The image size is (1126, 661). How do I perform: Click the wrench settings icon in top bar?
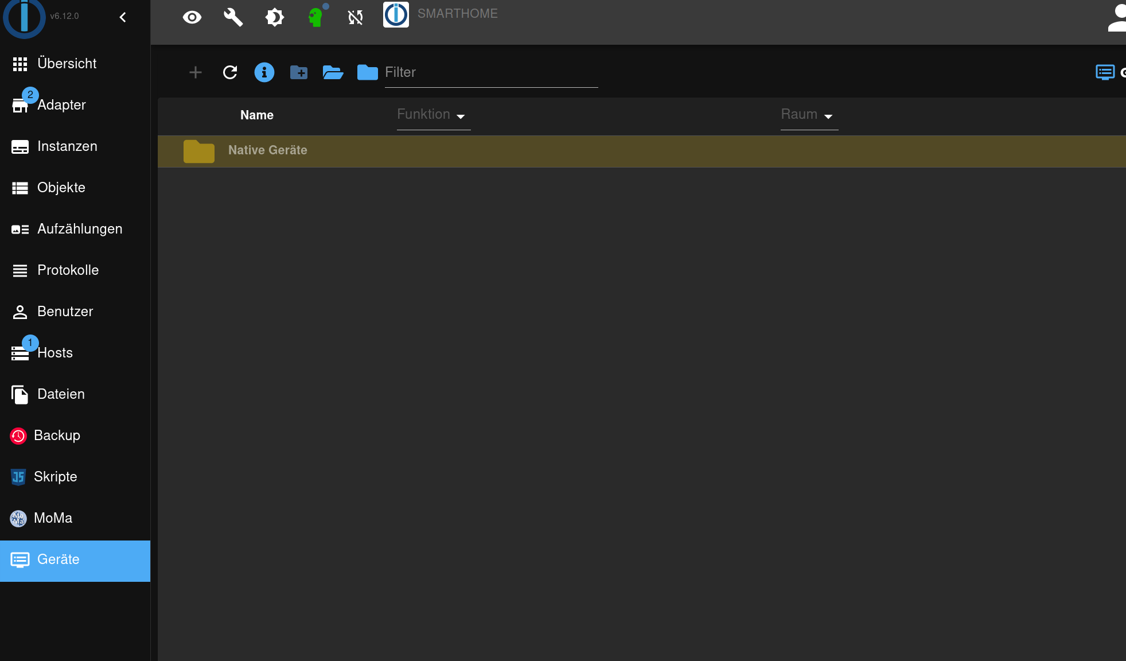point(233,17)
